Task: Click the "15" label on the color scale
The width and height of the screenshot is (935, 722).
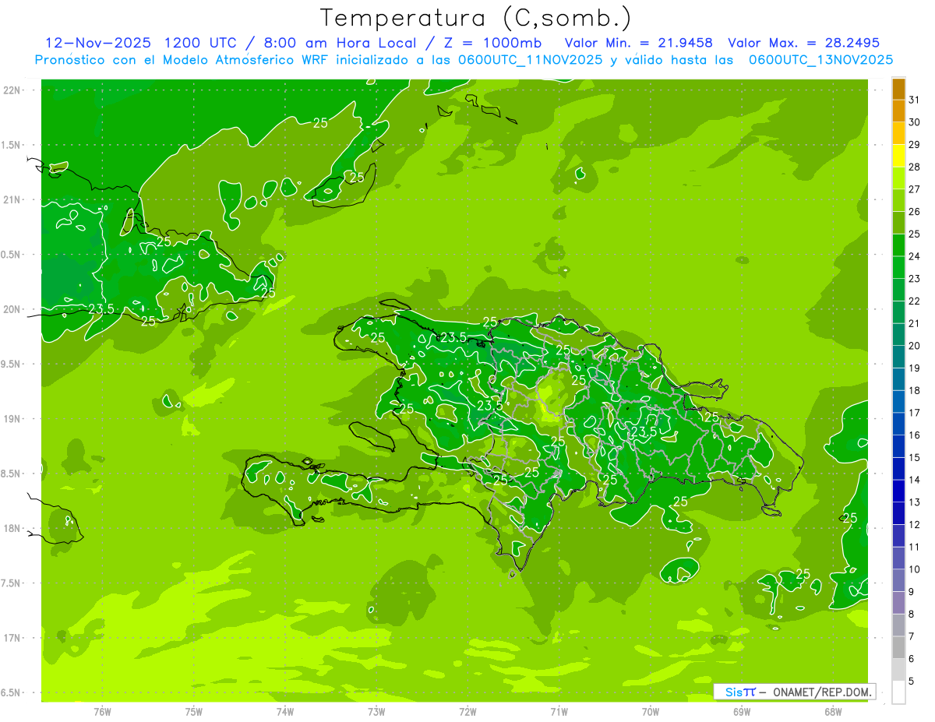Action: pos(915,457)
